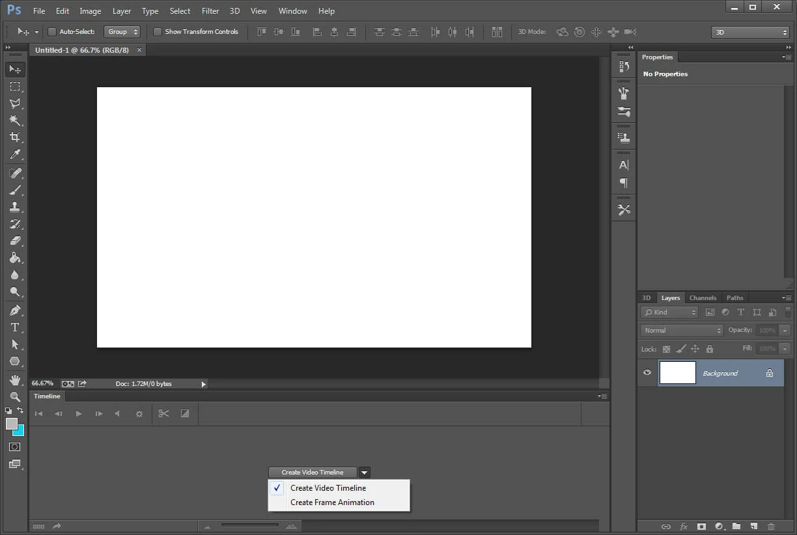The image size is (797, 535).
Task: Turn layer filtering on or off
Action: pos(788,312)
